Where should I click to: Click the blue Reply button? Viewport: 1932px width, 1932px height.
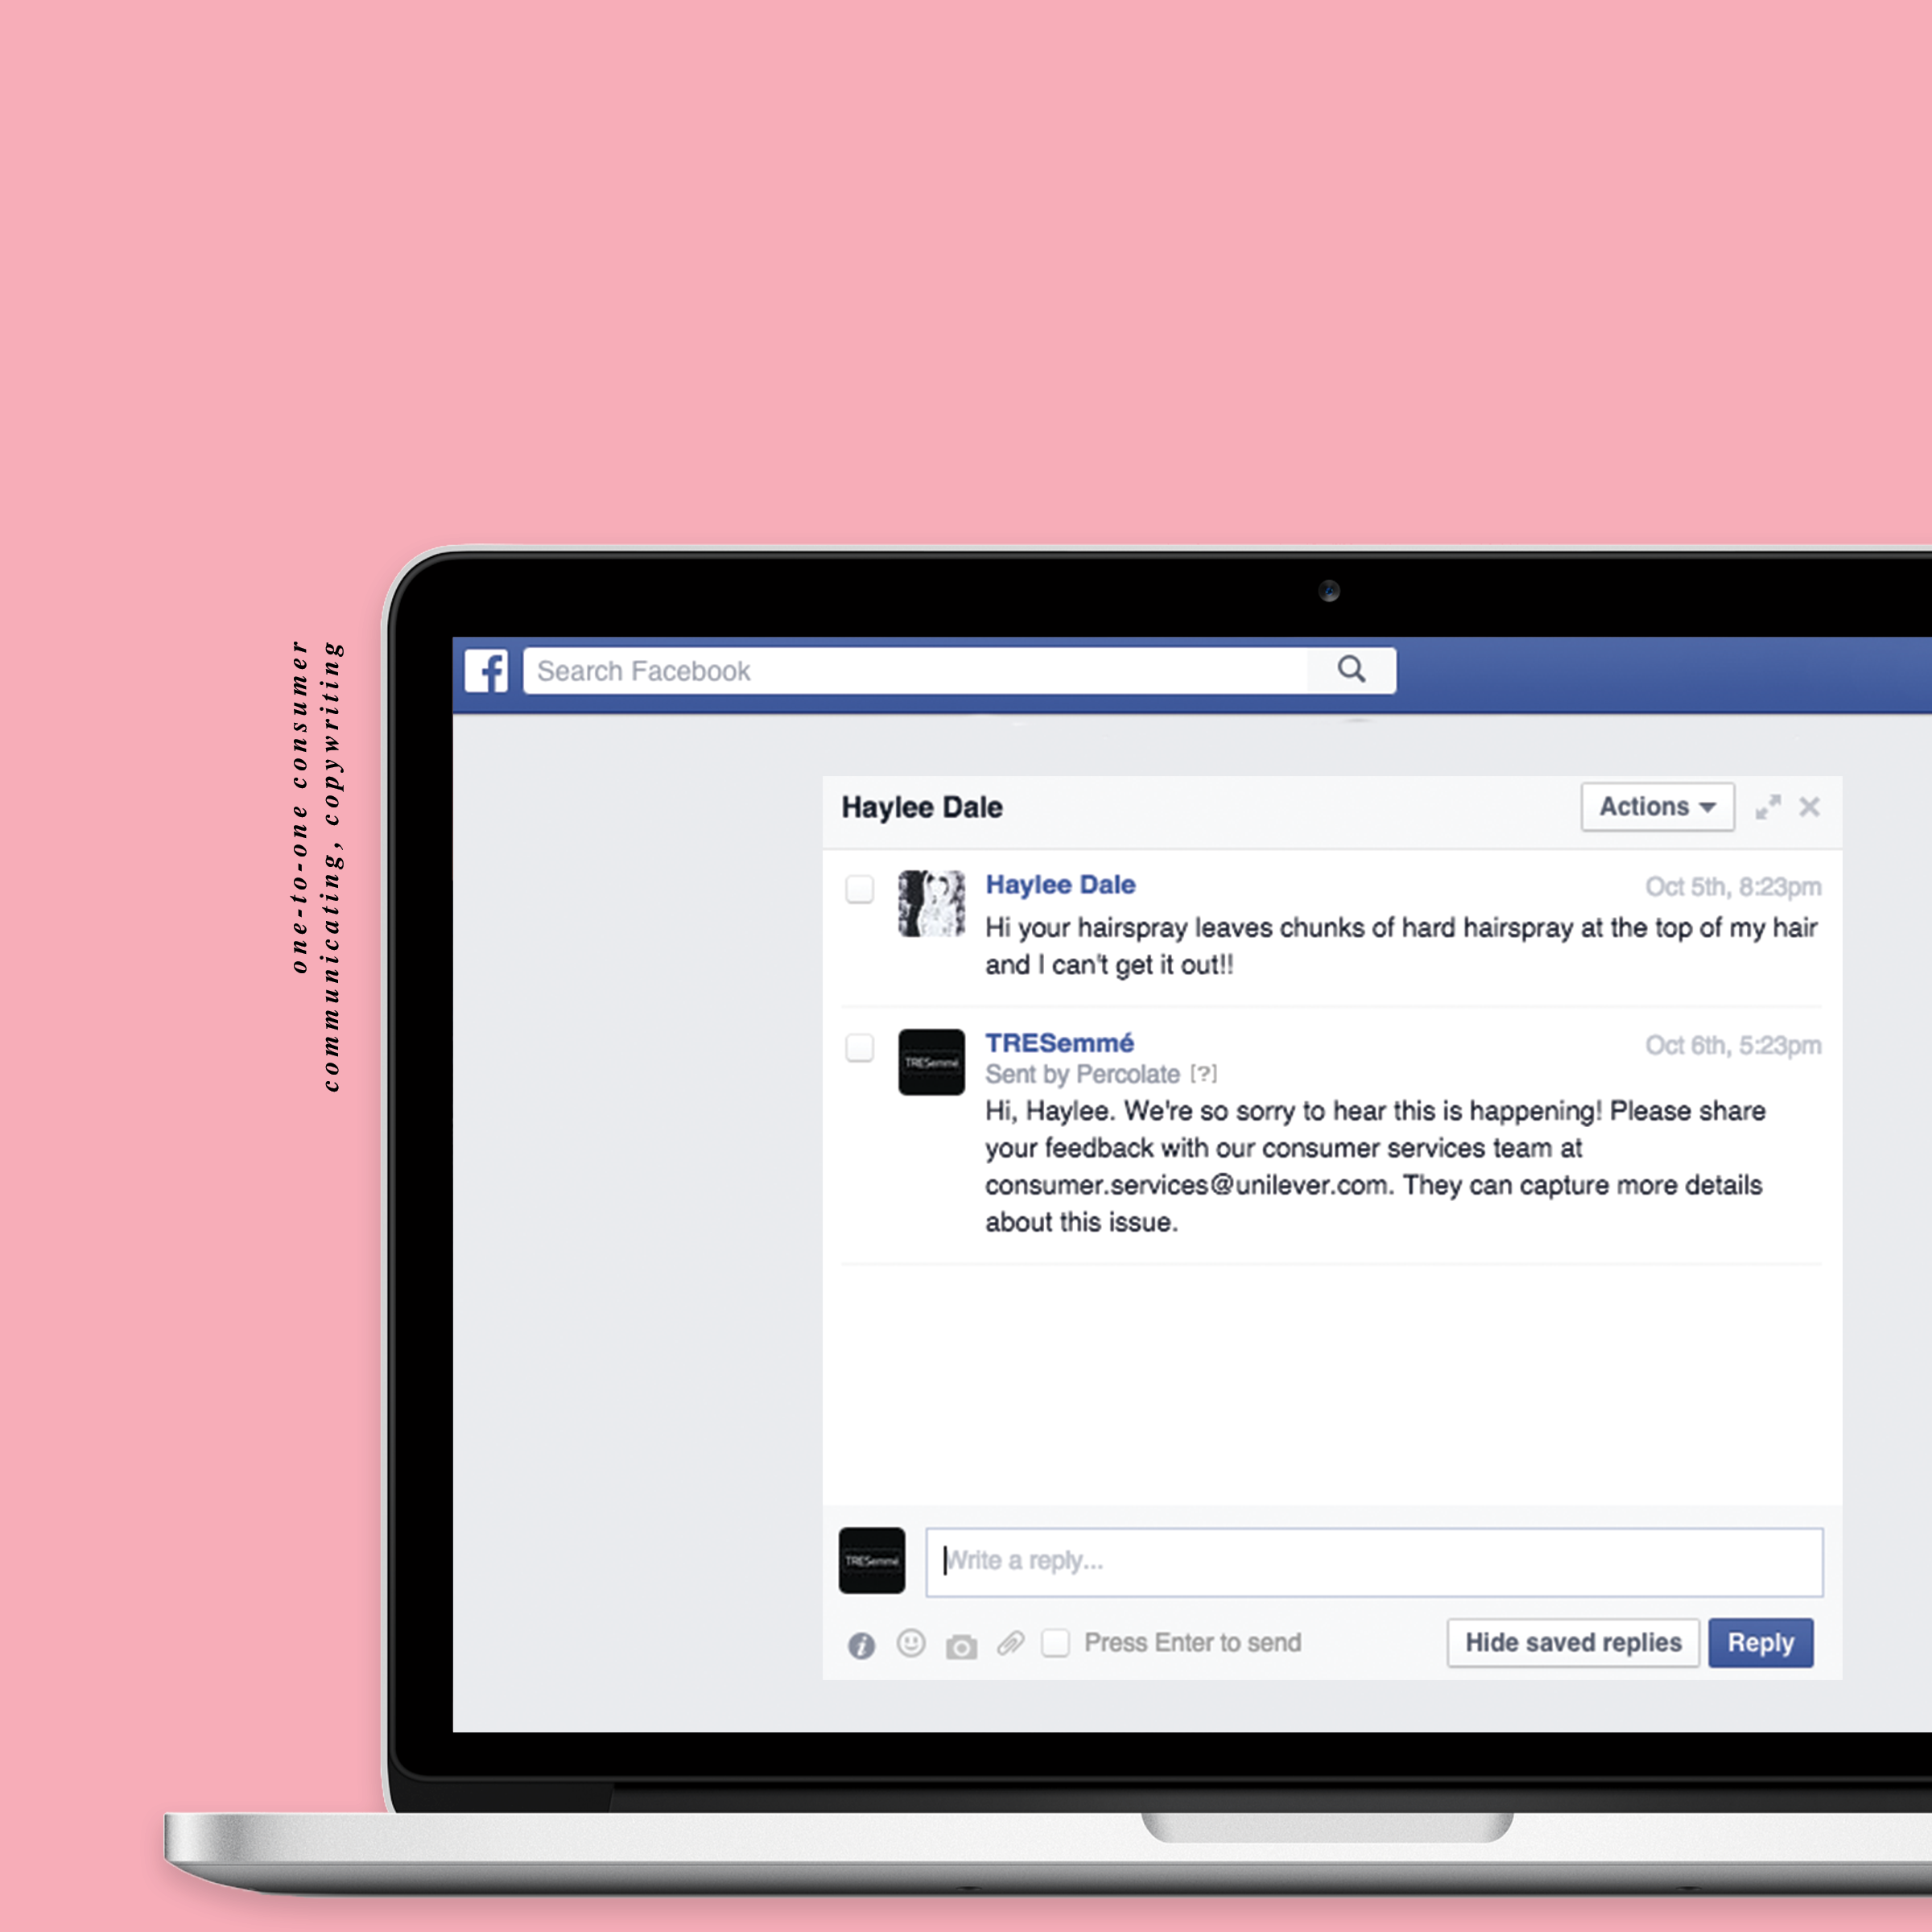coord(1760,1643)
